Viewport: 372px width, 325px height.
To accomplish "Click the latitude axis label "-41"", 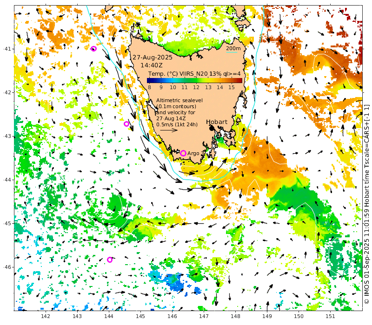I will [7, 49].
